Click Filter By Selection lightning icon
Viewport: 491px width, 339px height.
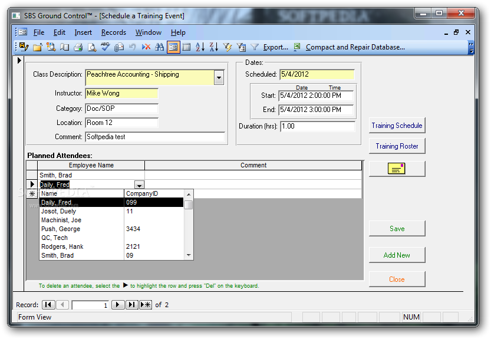pyautogui.click(x=228, y=47)
